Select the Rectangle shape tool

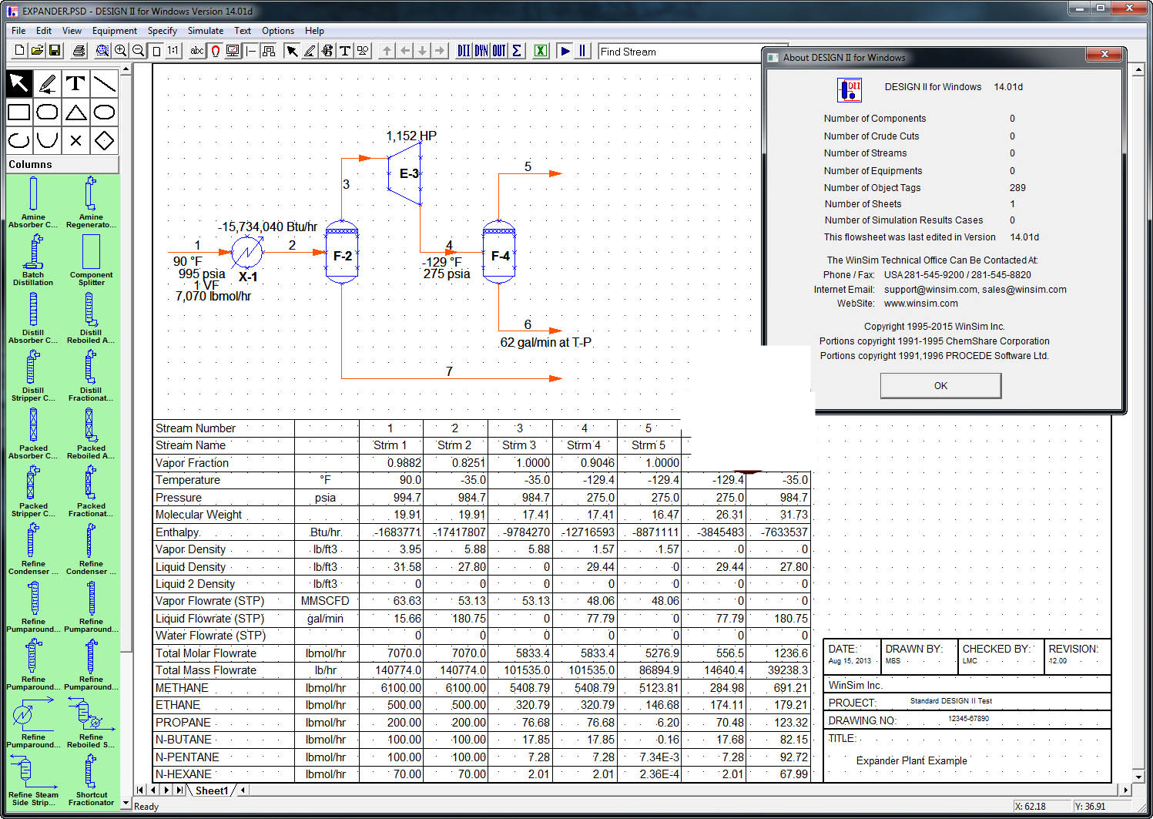pos(19,112)
